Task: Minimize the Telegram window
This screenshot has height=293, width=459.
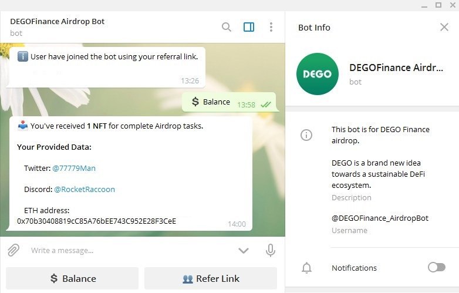Action: click(x=424, y=5)
